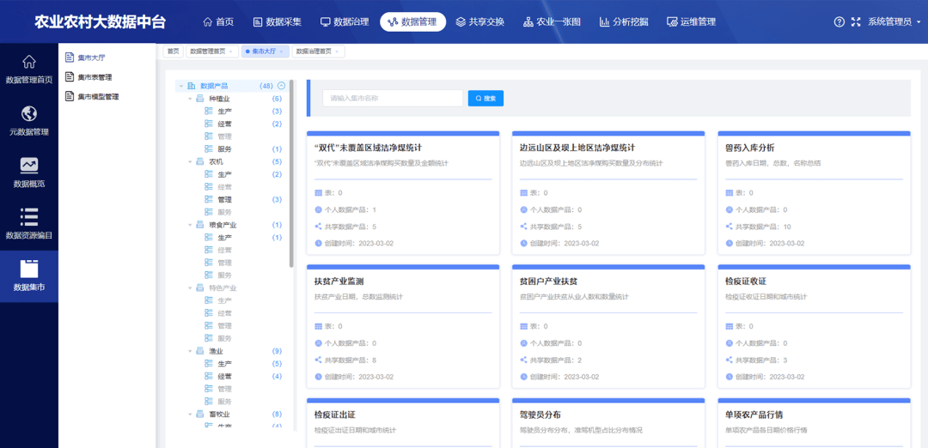The image size is (928, 448).
Task: Open the 数据治理 top menu
Action: click(x=345, y=21)
